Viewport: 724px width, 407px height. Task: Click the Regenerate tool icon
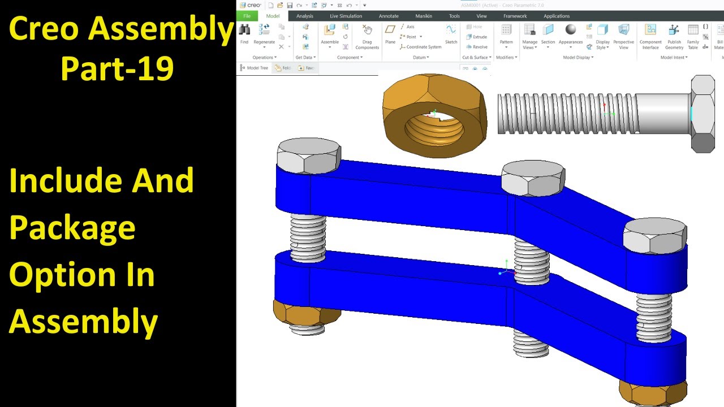[264, 31]
